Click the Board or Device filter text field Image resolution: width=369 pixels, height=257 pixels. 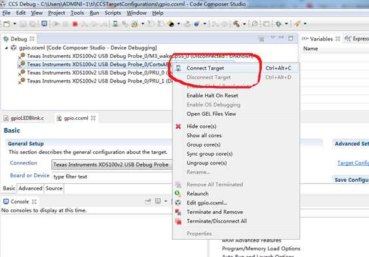click(112, 176)
